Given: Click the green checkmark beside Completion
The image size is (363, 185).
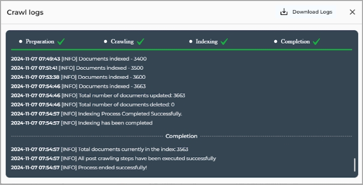Looking at the screenshot, I should tap(317, 41).
